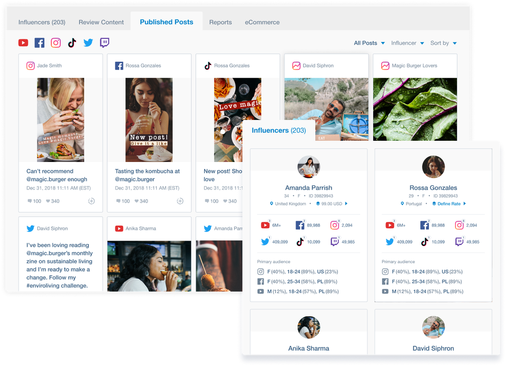Image resolution: width=506 pixels, height=366 pixels.
Task: Filter posts by Twitter icon
Action: point(88,43)
